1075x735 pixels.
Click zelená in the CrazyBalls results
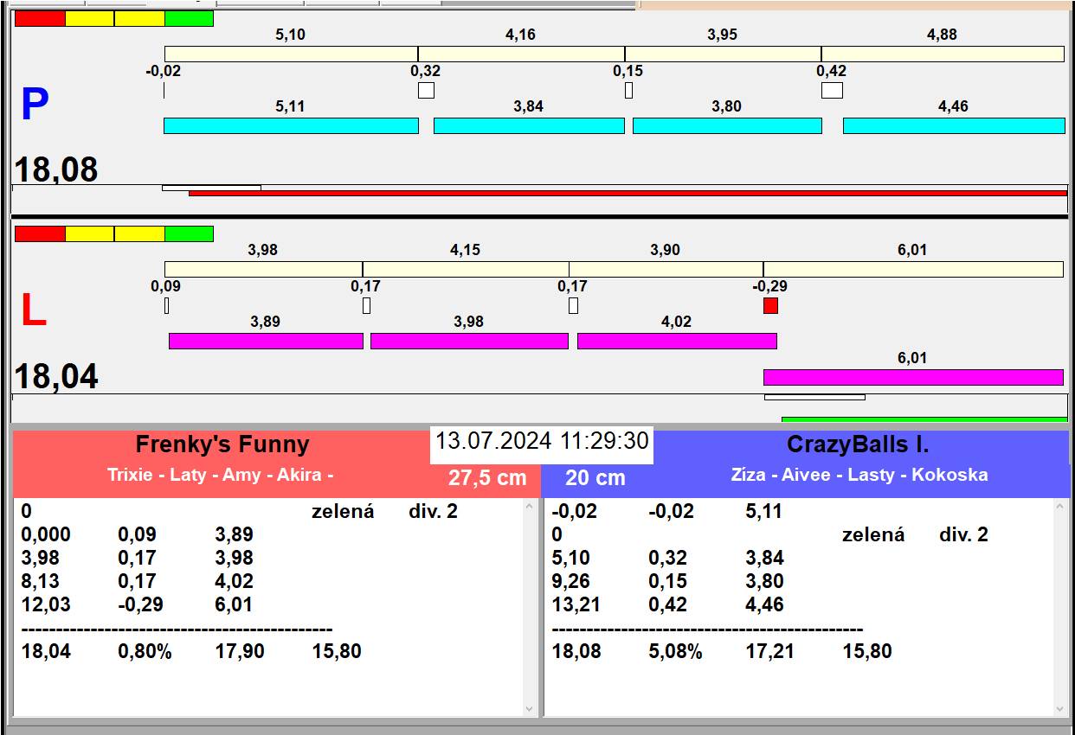873,535
